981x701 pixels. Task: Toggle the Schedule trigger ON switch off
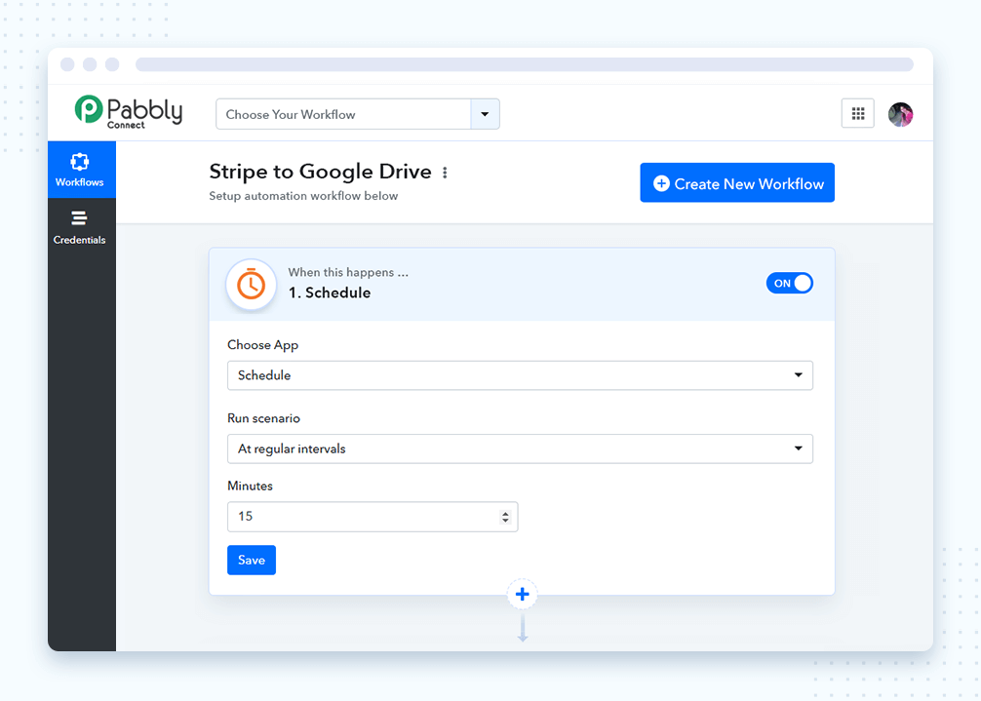(x=789, y=283)
